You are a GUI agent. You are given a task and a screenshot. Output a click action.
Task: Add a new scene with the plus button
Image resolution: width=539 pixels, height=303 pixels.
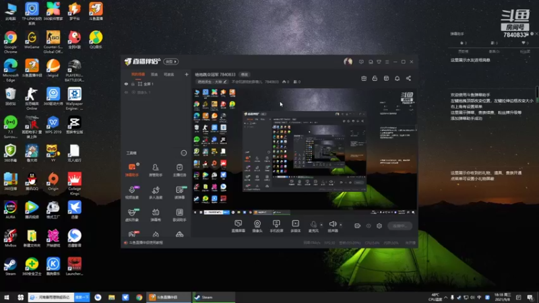[187, 74]
